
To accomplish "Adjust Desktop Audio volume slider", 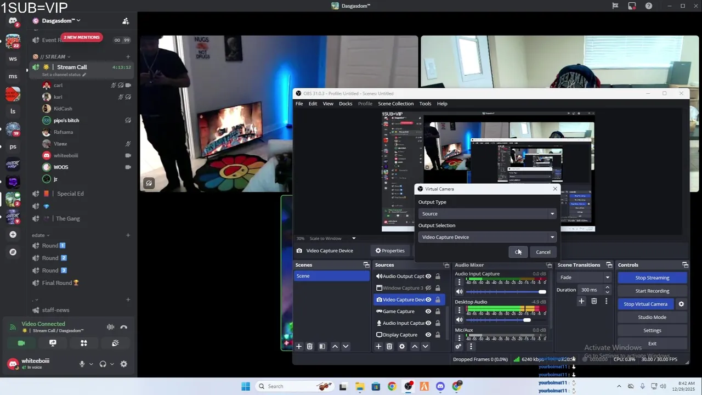I will coord(506,320).
